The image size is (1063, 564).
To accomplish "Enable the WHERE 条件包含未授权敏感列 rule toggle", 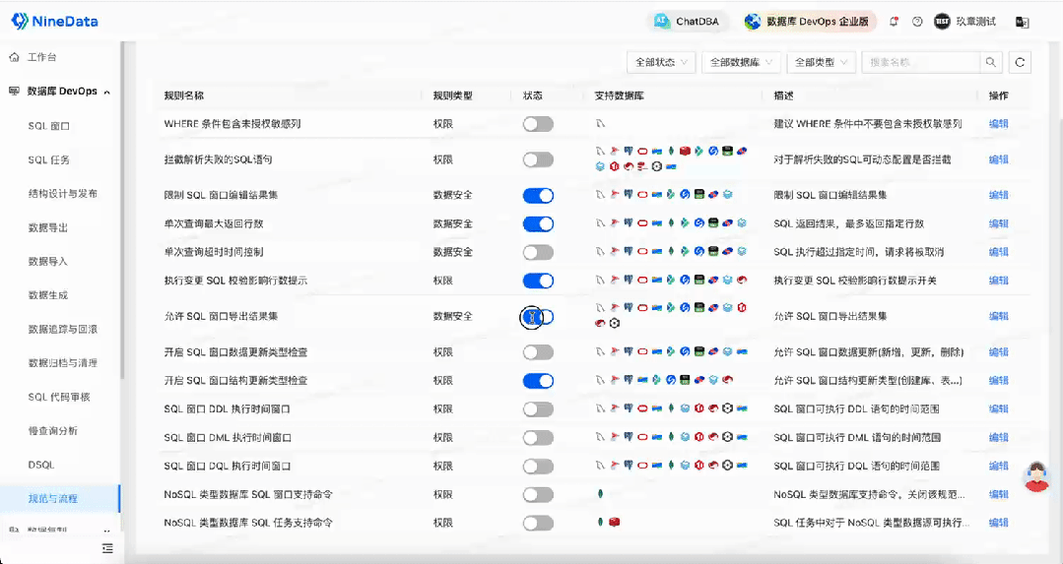I will click(x=538, y=124).
